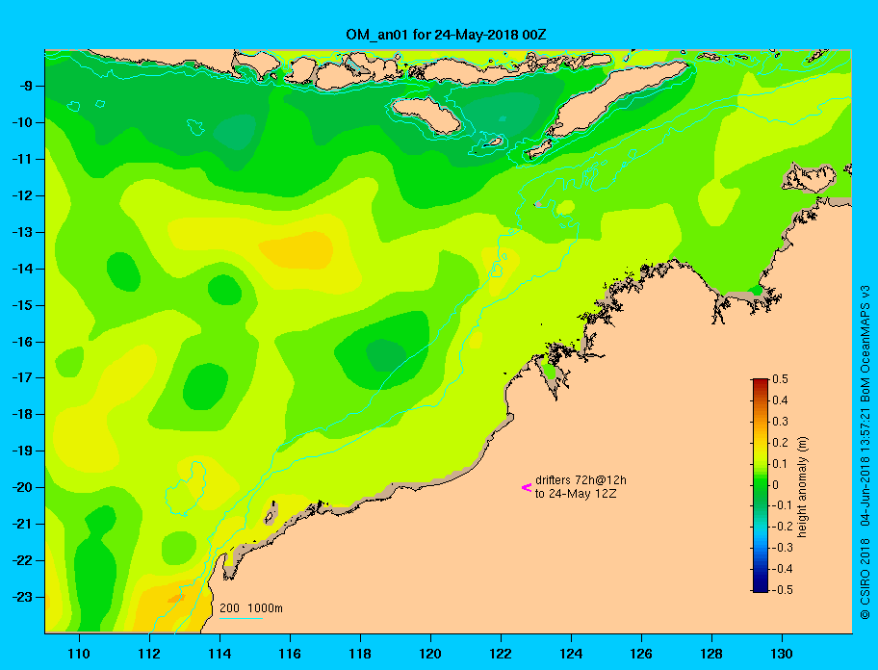Click the vertical "© CSIRO 2018" copyright text
This screenshot has width=878, height=670.
click(x=865, y=580)
